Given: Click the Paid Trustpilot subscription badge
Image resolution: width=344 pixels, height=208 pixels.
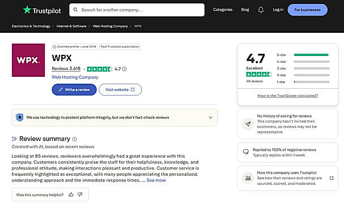Looking at the screenshot, I should pyautogui.click(x=120, y=47).
